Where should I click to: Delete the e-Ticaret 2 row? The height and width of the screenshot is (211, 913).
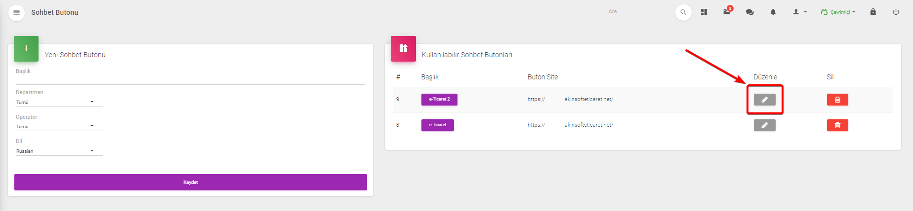tap(837, 100)
